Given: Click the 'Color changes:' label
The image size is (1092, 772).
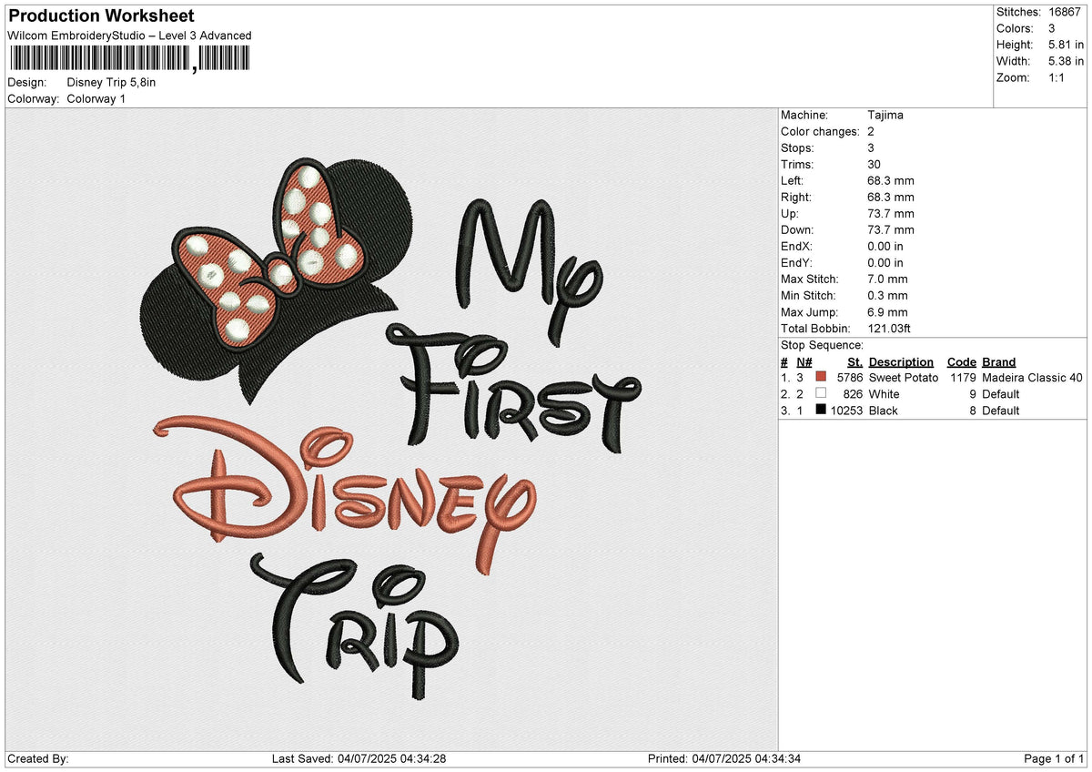Looking at the screenshot, I should [820, 132].
